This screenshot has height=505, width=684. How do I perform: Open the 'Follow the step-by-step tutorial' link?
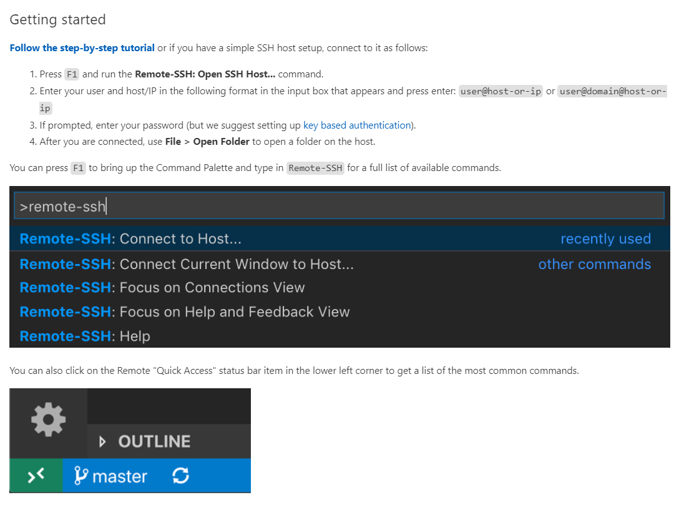point(82,48)
